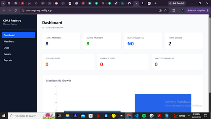Click the Dues Collected ₦0 value

pyautogui.click(x=131, y=44)
